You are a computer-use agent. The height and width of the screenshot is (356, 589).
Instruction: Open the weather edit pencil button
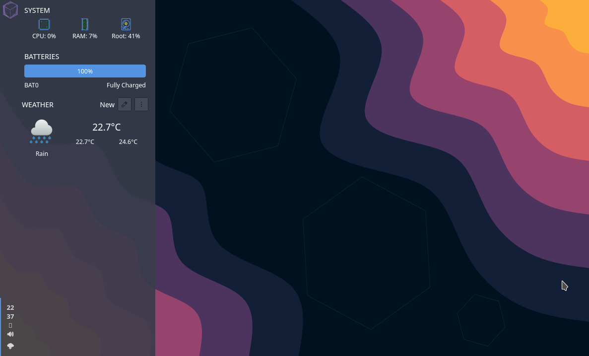coord(124,104)
